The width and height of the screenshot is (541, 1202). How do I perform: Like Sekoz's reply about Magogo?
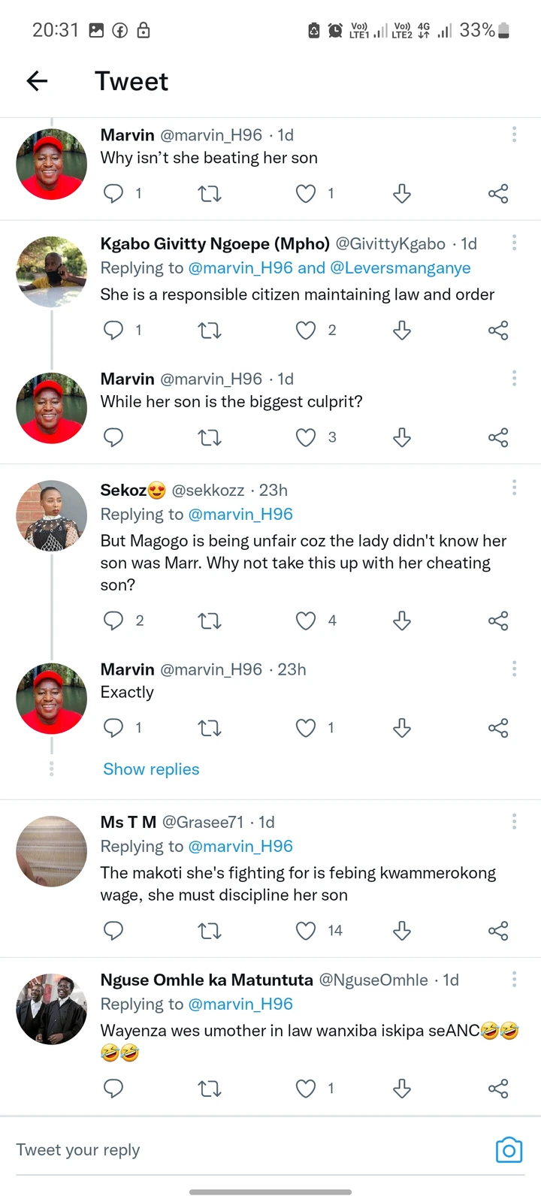point(306,621)
